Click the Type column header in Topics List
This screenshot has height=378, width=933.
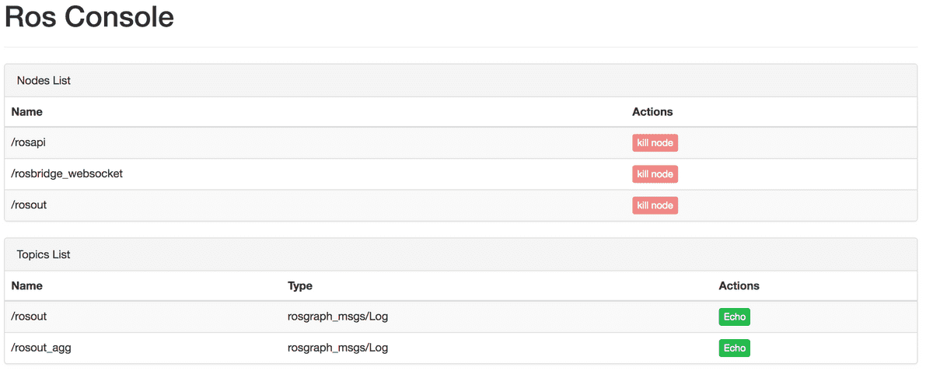click(x=300, y=286)
